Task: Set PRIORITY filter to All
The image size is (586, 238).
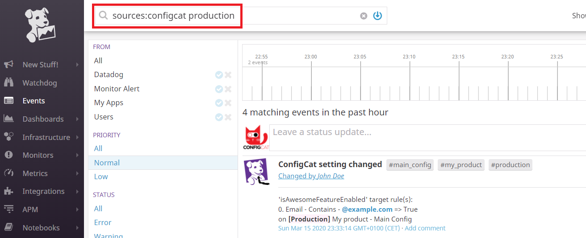Action: coord(98,148)
